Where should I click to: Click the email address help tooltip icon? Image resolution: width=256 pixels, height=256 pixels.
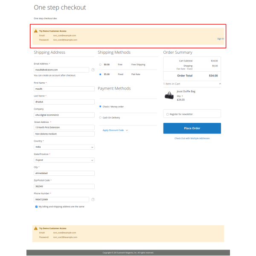pyautogui.click(x=93, y=70)
